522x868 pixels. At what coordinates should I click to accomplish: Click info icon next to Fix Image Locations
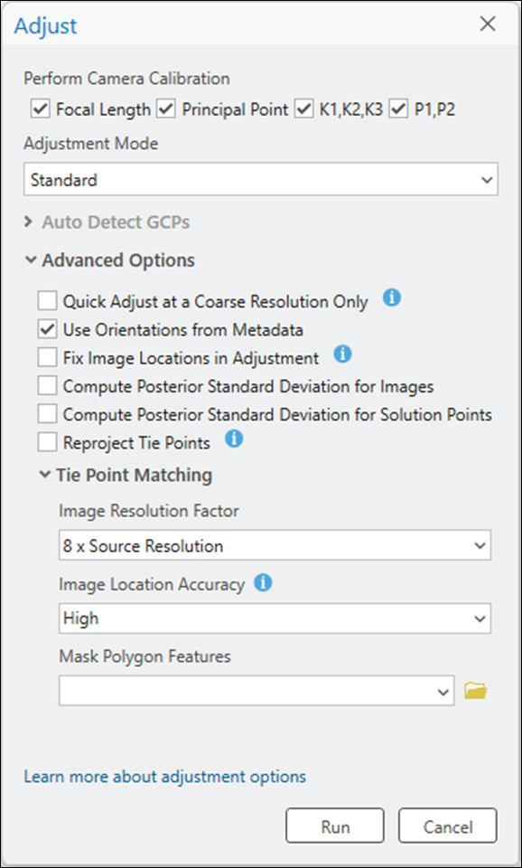(343, 355)
